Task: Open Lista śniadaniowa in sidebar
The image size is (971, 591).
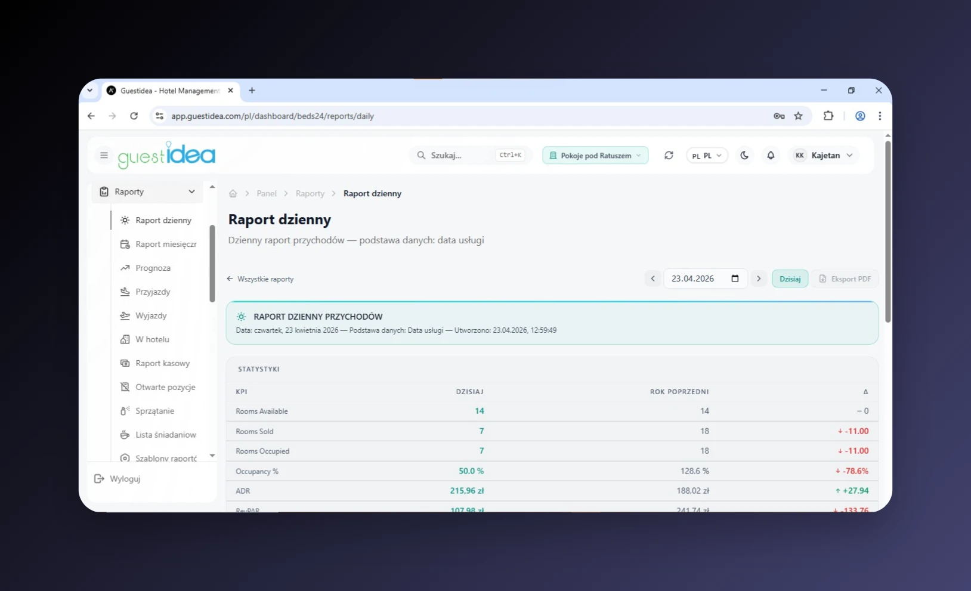Action: coord(159,435)
